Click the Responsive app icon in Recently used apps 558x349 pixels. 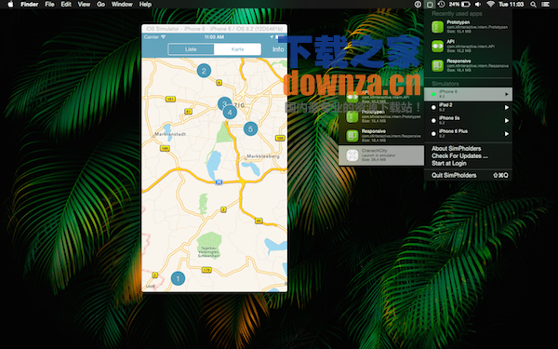437,65
